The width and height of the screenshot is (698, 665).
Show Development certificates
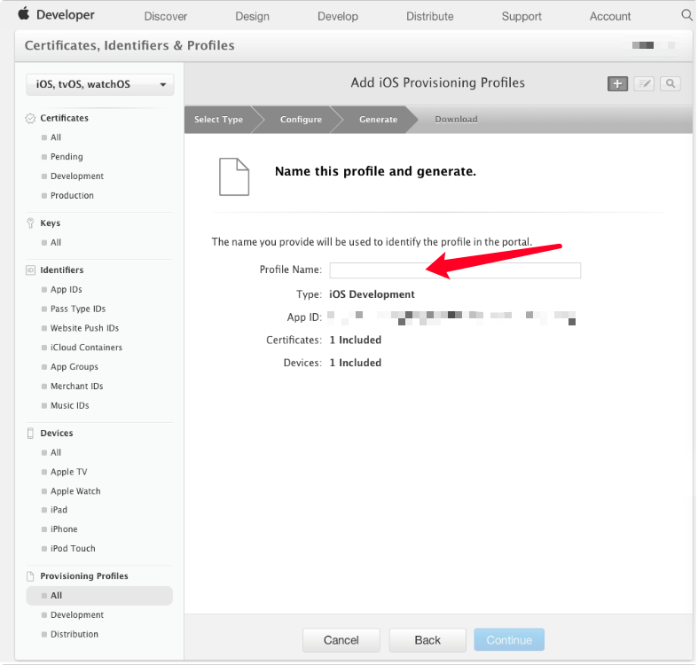click(x=77, y=176)
